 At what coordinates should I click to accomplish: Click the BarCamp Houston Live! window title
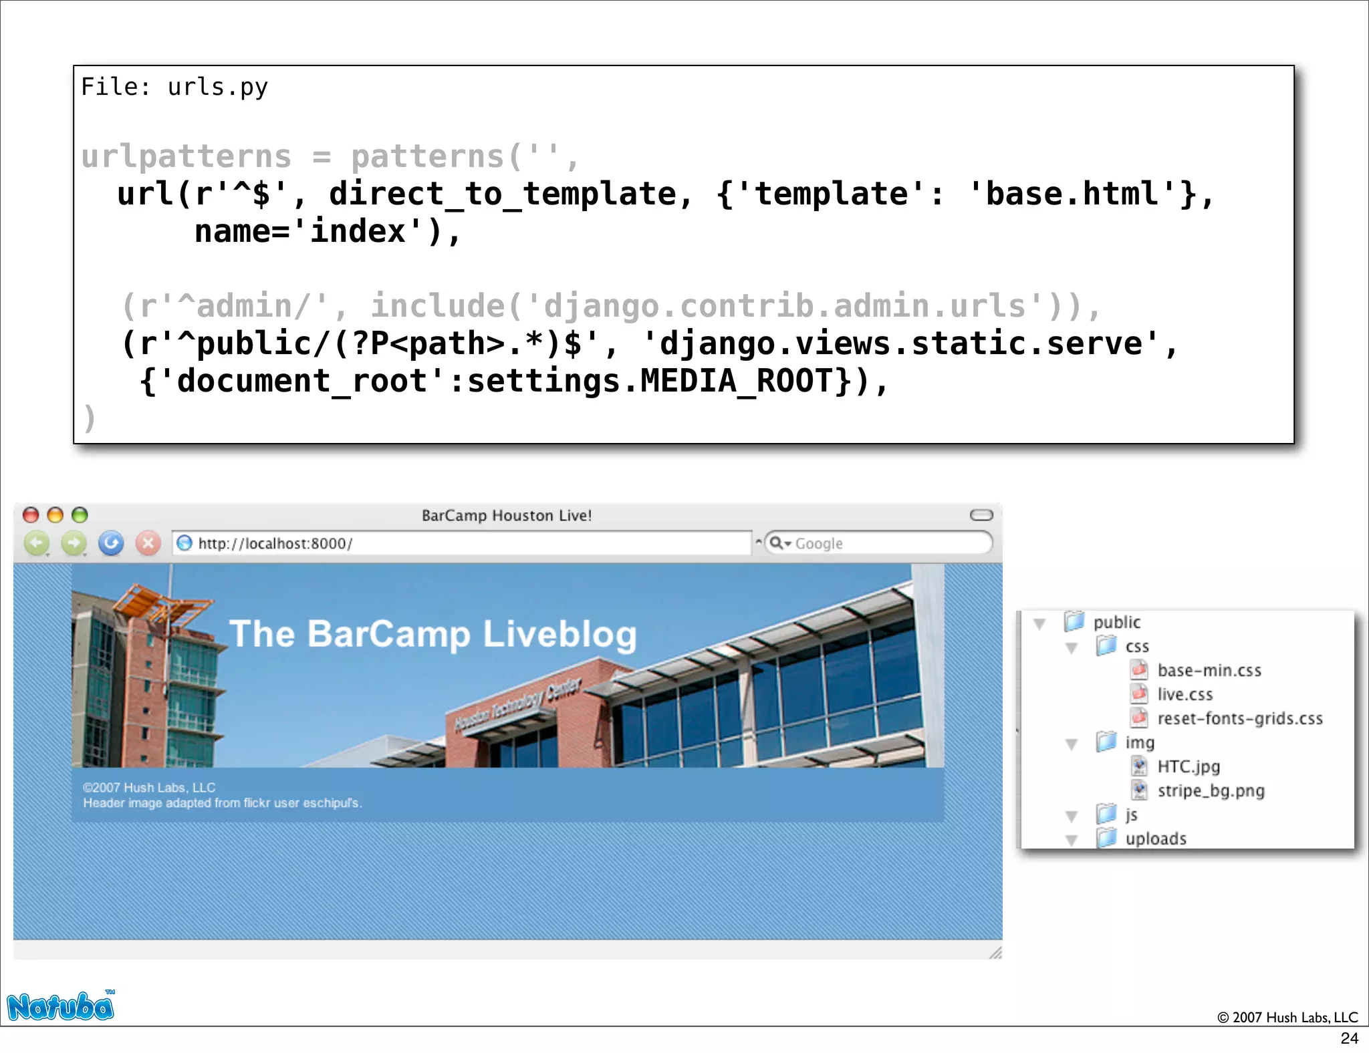point(507,515)
